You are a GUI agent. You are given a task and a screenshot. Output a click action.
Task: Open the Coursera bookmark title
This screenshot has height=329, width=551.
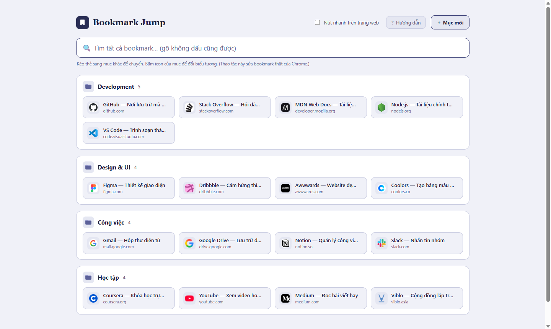click(134, 295)
